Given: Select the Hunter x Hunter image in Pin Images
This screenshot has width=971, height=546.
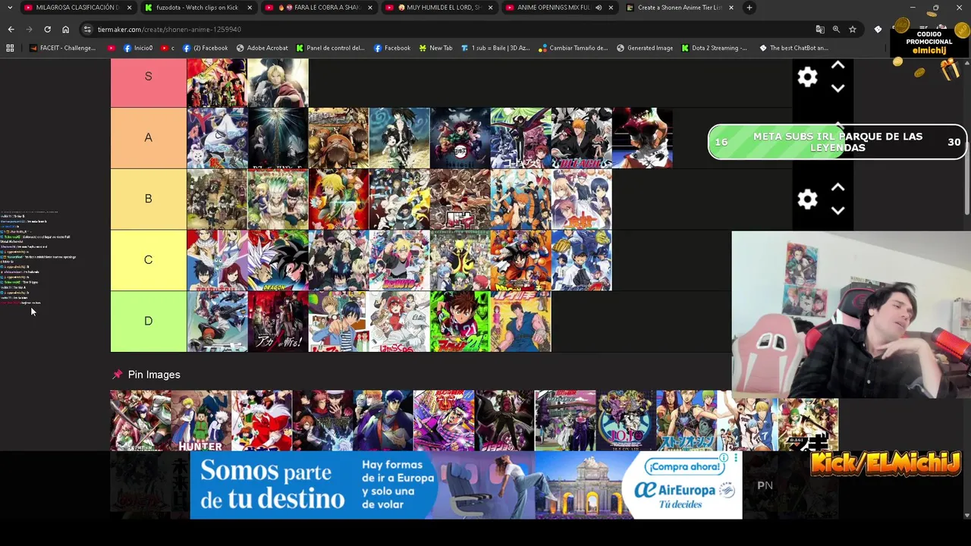Looking at the screenshot, I should pyautogui.click(x=201, y=421).
